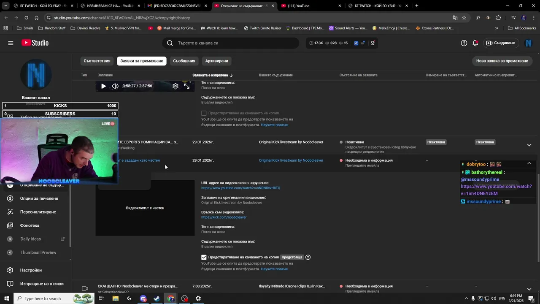Click the list icon in stats bar
Screen dimensions: 540x304
[363, 43]
